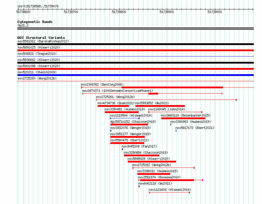This screenshot has height=204, width=262.
Task: Click the nsv1119506 (Alsmadi2014) label
Action: 131,115
